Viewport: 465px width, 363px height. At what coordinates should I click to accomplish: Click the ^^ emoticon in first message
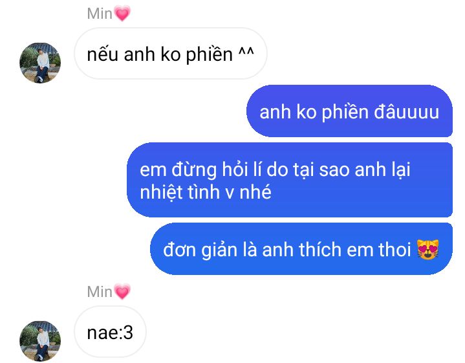coord(246,53)
